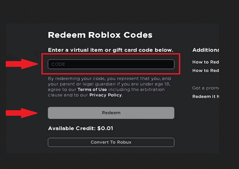Image resolution: width=239 pixels, height=169 pixels.
Task: Focus the CODE input field
Action: coord(111,64)
